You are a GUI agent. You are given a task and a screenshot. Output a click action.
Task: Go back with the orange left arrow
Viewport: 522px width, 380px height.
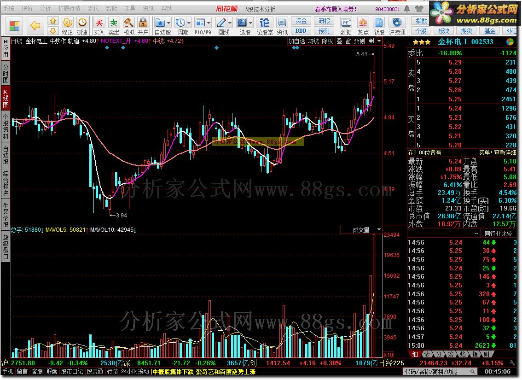(x=35, y=26)
